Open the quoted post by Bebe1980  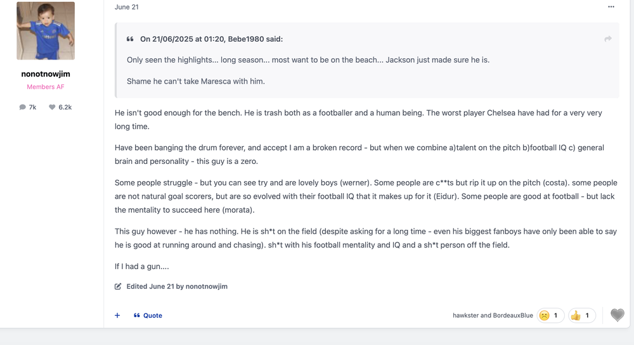tap(212, 39)
